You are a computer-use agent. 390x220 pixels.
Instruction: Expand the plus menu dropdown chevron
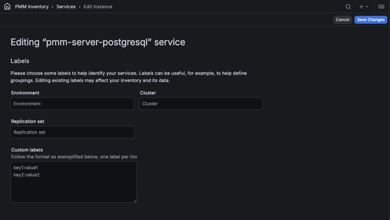[367, 7]
